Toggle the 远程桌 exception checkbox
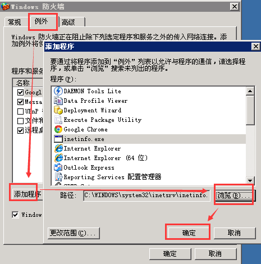 pos(20,130)
